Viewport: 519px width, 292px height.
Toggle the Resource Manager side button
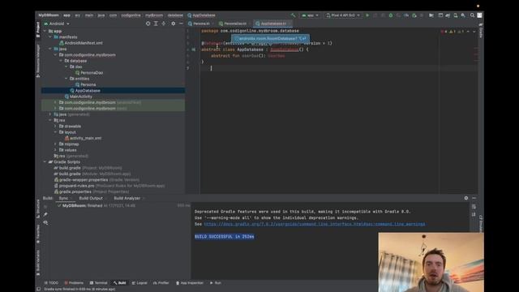(x=38, y=61)
